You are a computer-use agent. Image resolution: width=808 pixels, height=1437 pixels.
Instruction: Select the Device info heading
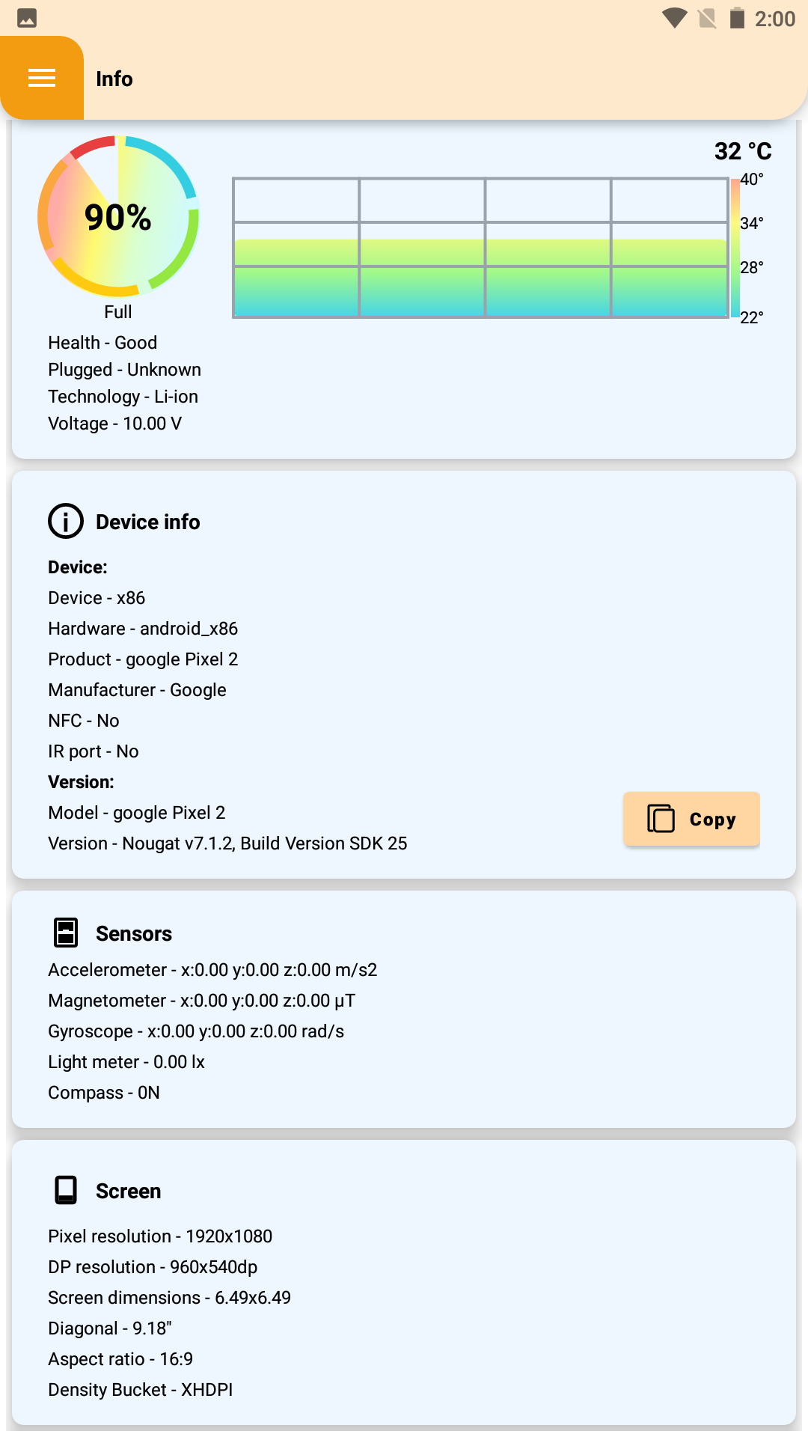(x=148, y=522)
